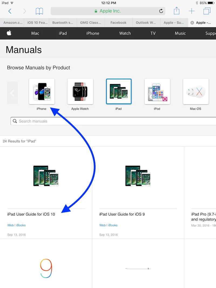
Task: Close the current Apple tab
Action: coord(192,23)
